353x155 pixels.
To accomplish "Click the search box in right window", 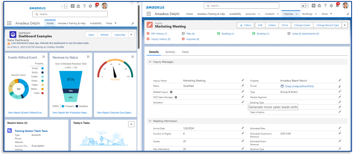I will (241, 5).
